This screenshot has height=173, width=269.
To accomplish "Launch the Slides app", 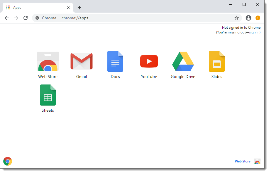I will pyautogui.click(x=217, y=61).
